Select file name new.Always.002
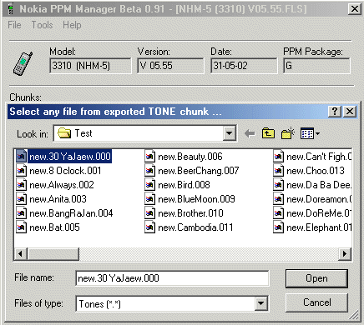Image resolution: width=364 pixels, height=325 pixels. (x=62, y=185)
